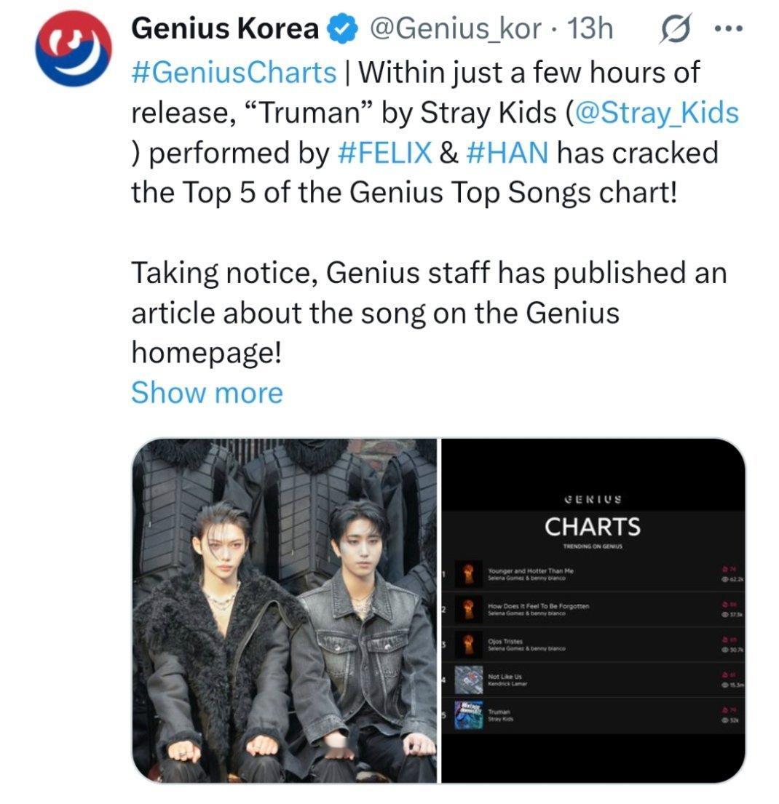Click How Does It Feel To Be Forgotten entry

(x=593, y=609)
